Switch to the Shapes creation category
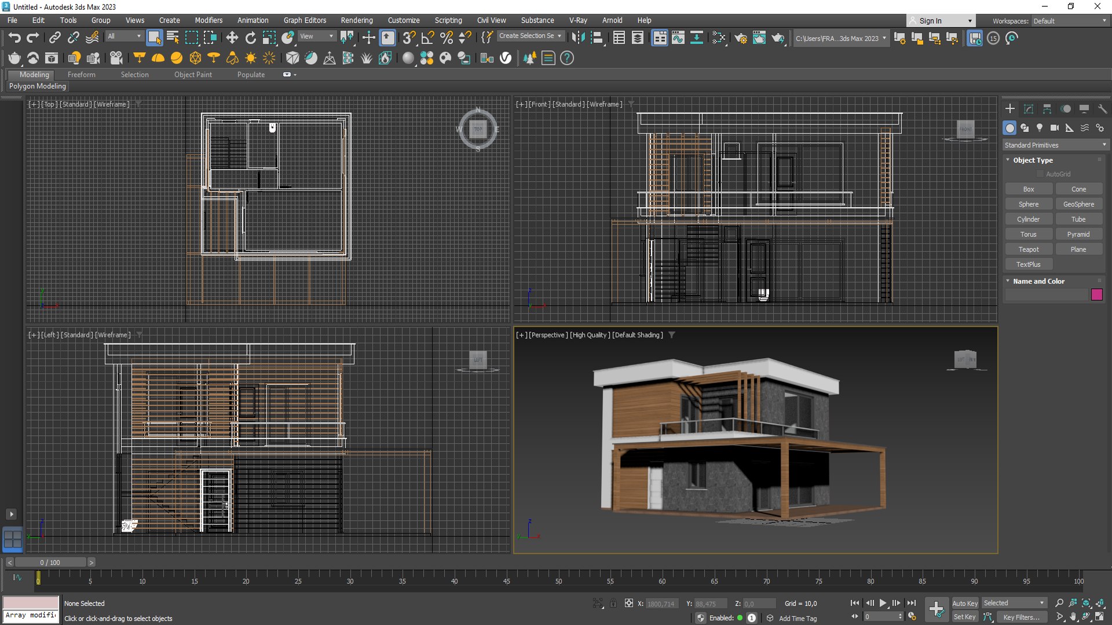 (1025, 128)
